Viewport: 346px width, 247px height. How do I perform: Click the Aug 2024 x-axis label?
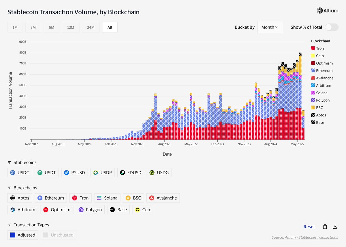(270, 144)
